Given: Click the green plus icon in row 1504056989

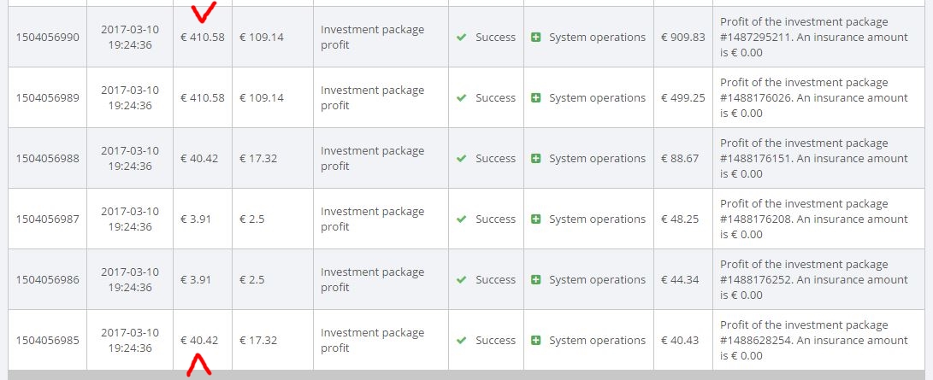Looking at the screenshot, I should (x=536, y=98).
